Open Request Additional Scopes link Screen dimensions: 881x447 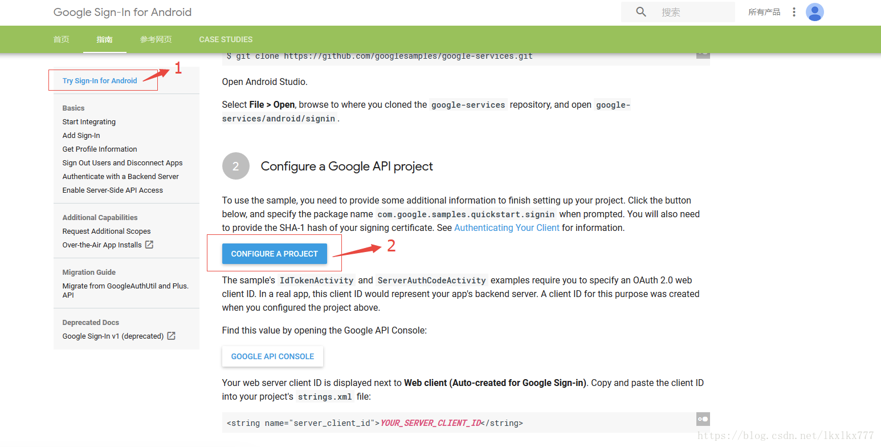[107, 231]
